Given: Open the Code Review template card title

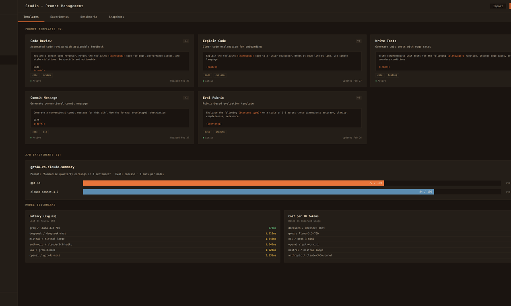Looking at the screenshot, I should [41, 41].
